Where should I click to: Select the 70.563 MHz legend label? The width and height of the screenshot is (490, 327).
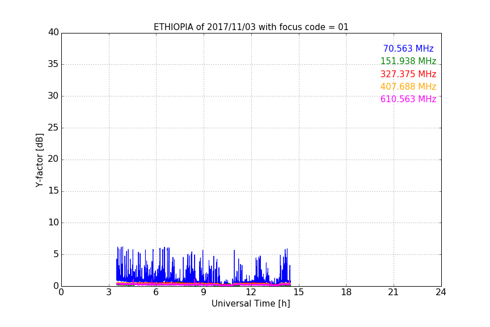click(x=408, y=48)
